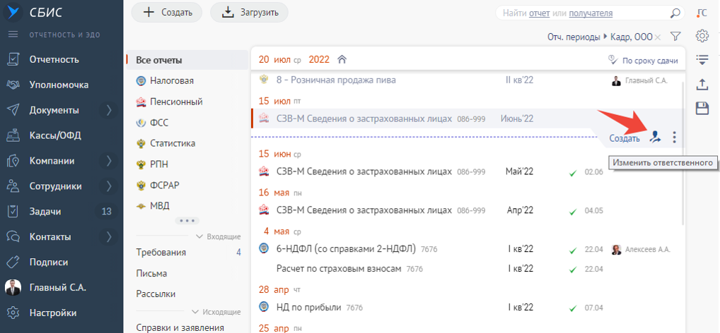
Task: Open Отчетность in the left sidebar
Action: coord(54,59)
